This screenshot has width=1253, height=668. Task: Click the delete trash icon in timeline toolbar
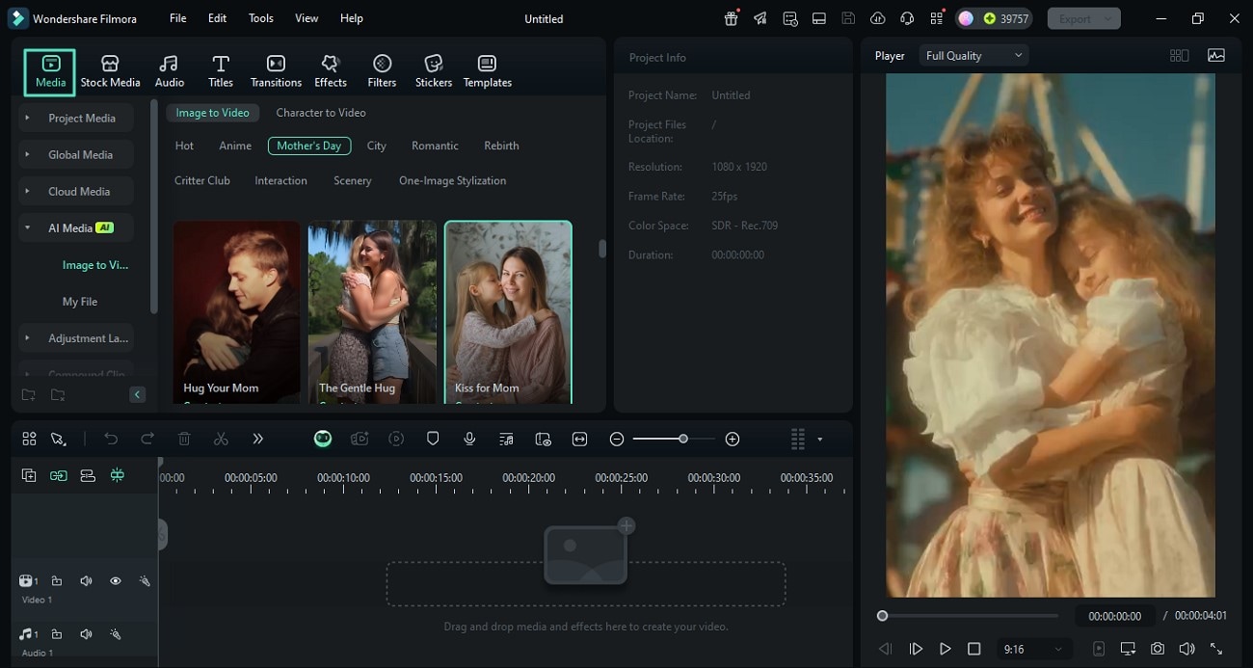pos(184,439)
